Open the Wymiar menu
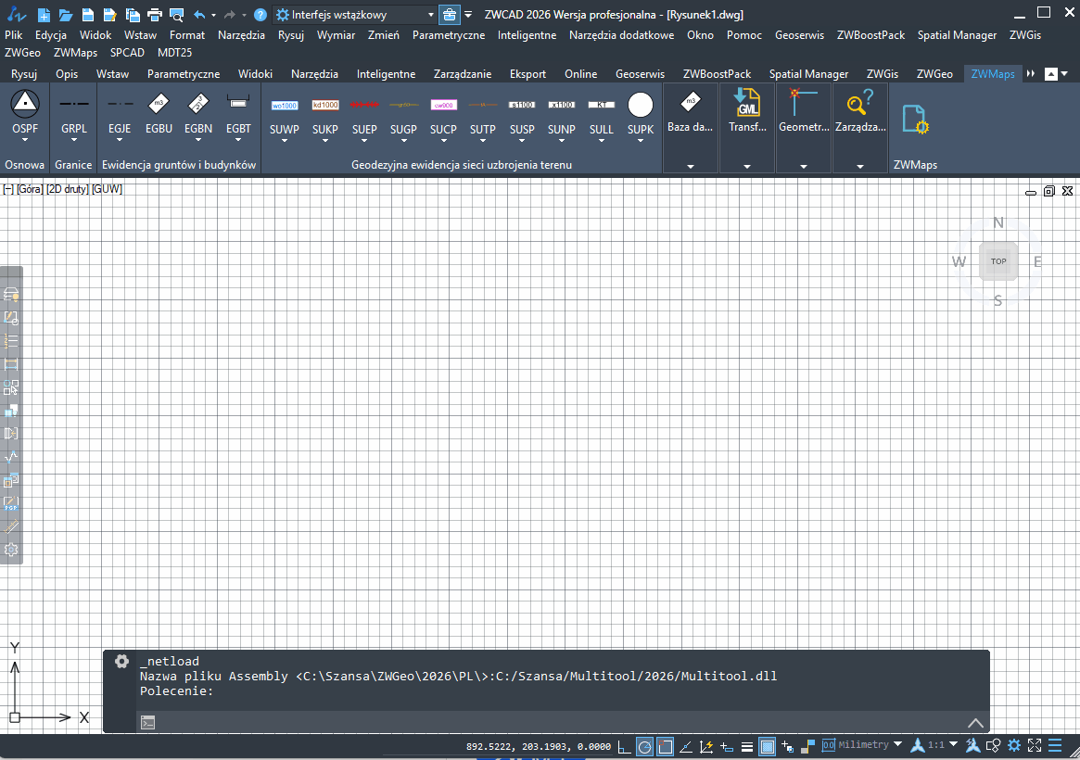 [x=336, y=35]
